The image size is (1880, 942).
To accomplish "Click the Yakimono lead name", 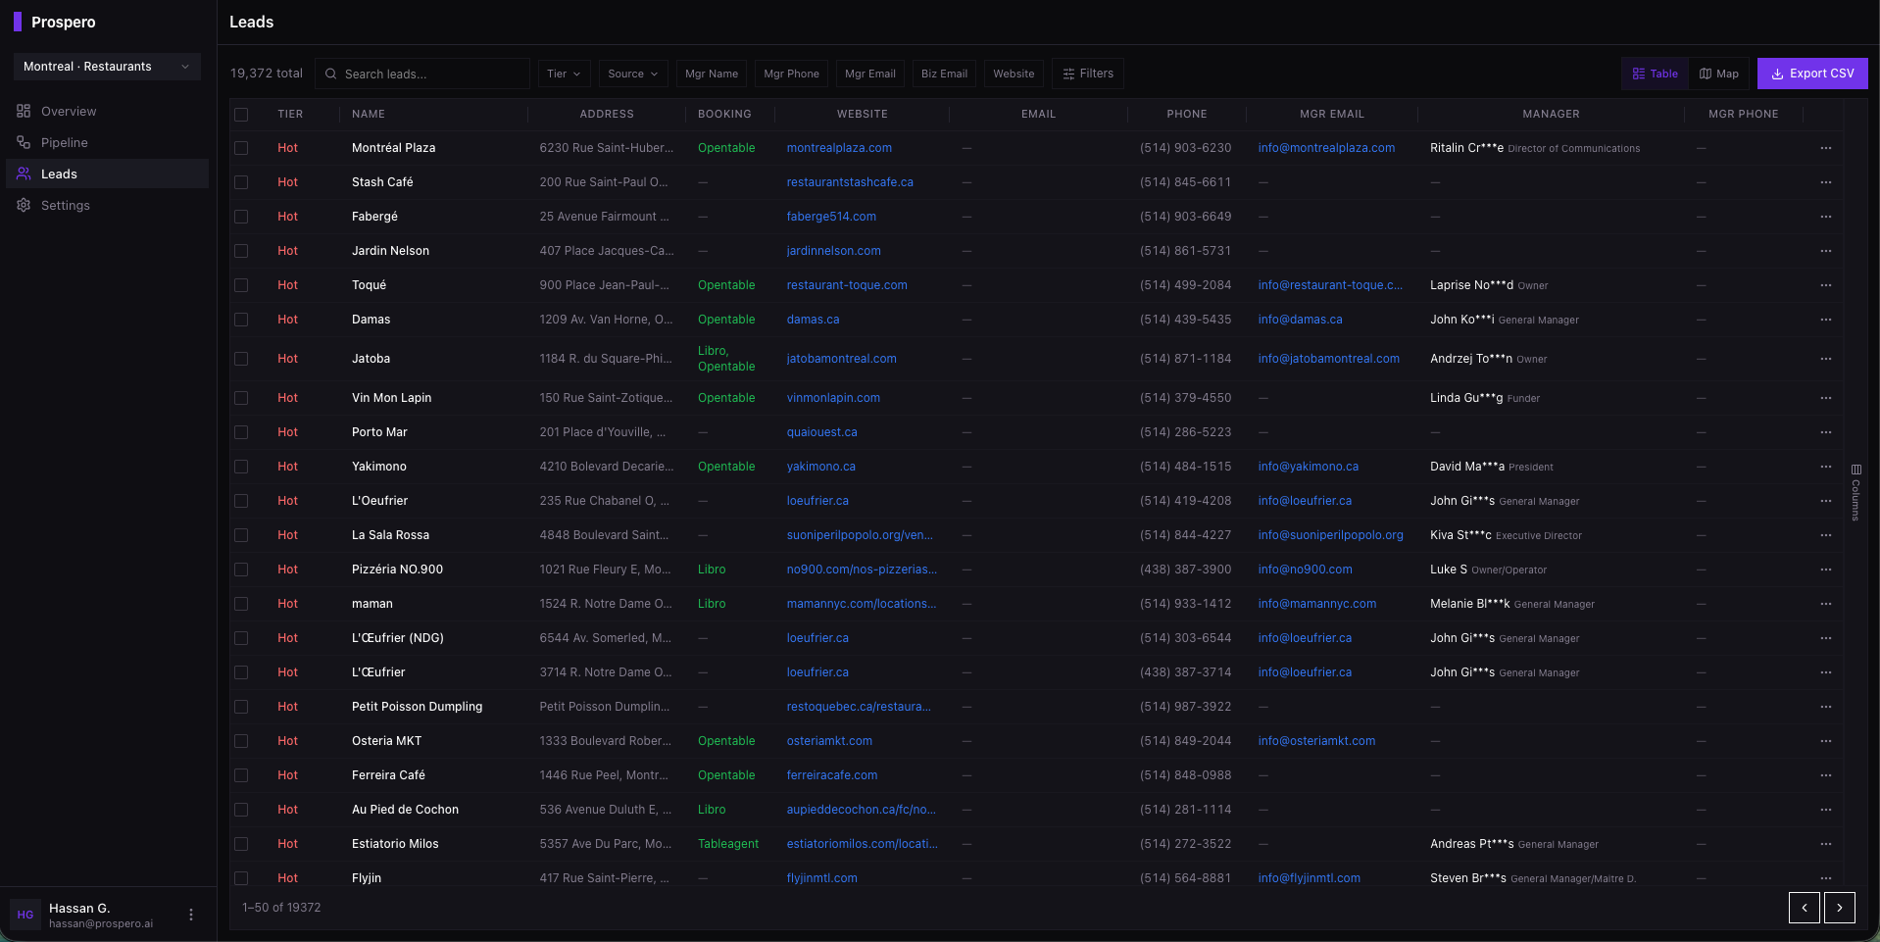I will tap(379, 467).
